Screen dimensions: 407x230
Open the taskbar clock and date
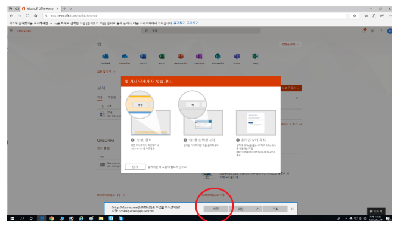click(x=375, y=219)
